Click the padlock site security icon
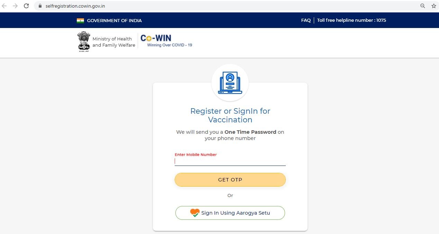 coord(40,6)
